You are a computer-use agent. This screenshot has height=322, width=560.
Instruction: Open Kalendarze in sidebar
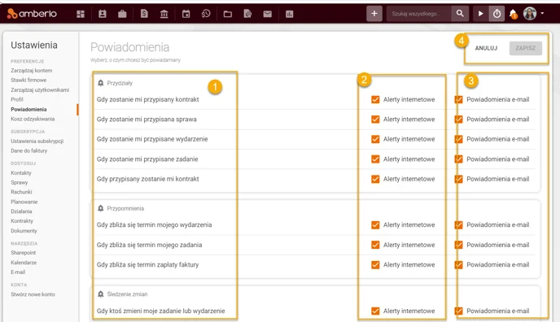(x=24, y=263)
